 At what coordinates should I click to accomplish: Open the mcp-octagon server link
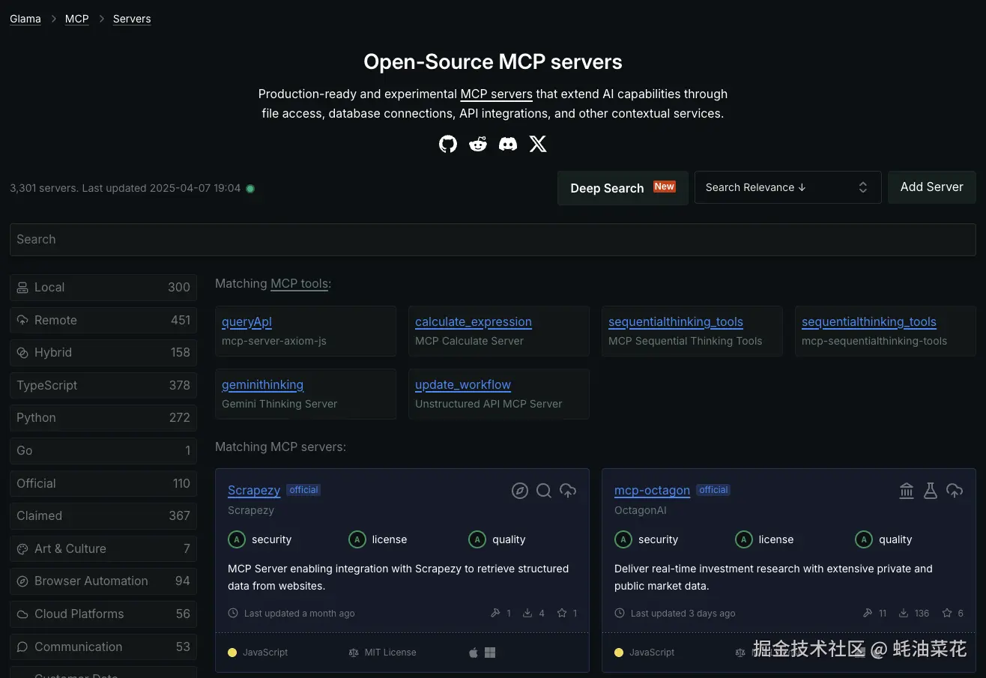pos(652,491)
